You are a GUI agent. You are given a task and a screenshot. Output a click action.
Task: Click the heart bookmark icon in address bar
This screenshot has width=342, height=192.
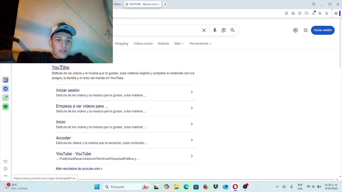pos(306,13)
